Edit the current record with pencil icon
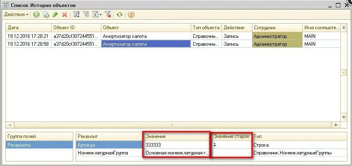 [x=55, y=15]
